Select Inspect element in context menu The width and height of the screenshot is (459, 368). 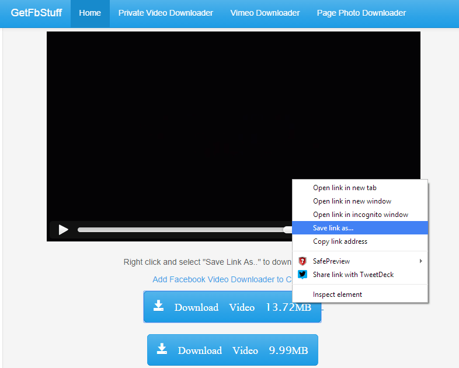(x=360, y=295)
